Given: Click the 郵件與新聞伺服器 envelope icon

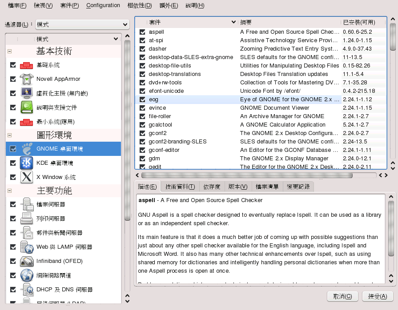Looking at the screenshot, I should pyautogui.click(x=27, y=233).
